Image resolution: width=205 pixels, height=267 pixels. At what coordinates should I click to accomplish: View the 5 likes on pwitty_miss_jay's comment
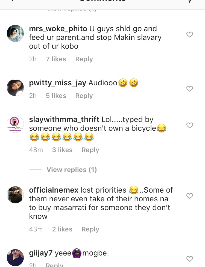click(x=56, y=96)
